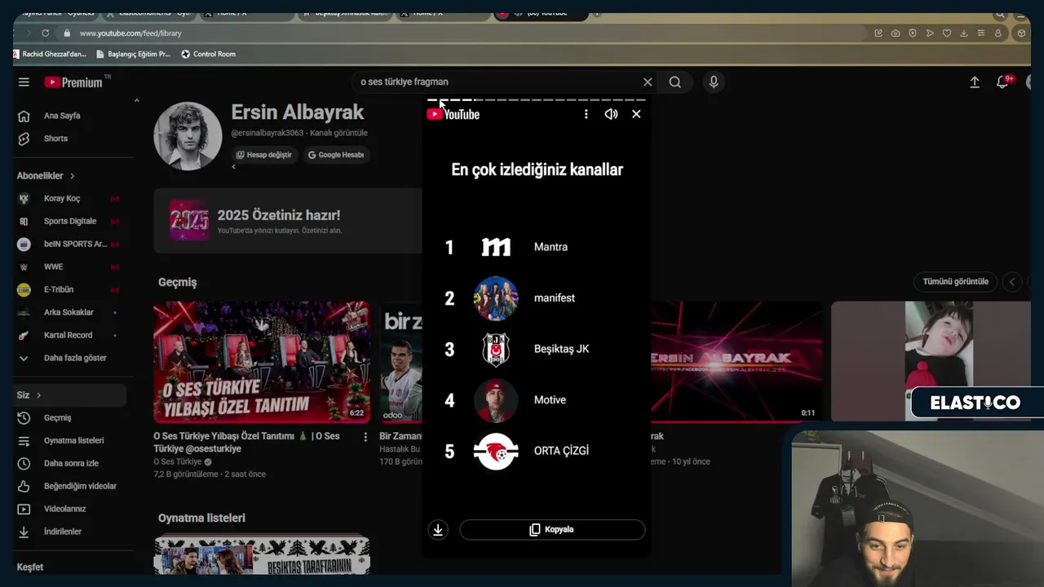Clear the search text with X
This screenshot has height=587, width=1044.
point(648,82)
